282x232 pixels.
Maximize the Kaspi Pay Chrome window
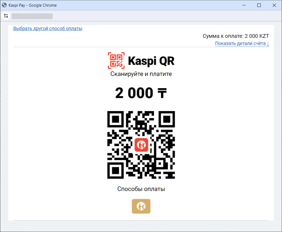[x=259, y=5]
